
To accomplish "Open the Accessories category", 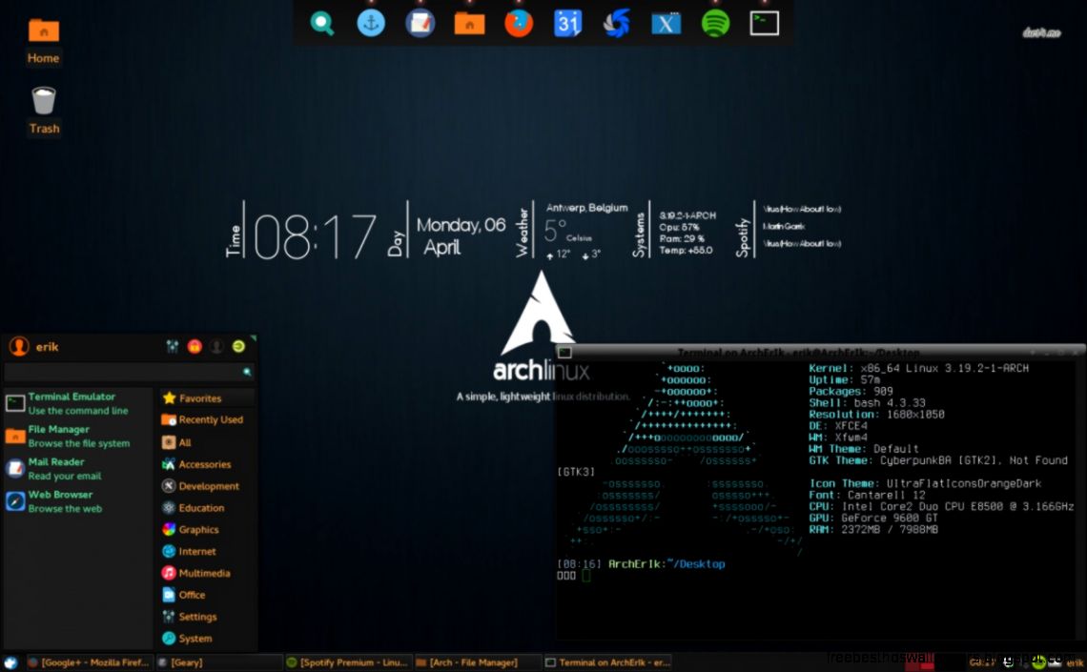I will [207, 464].
